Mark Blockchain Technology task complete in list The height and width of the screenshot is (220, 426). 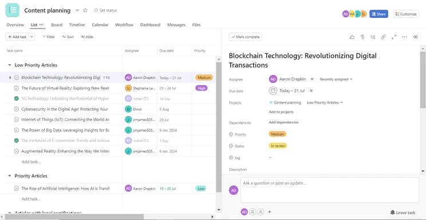point(16,78)
